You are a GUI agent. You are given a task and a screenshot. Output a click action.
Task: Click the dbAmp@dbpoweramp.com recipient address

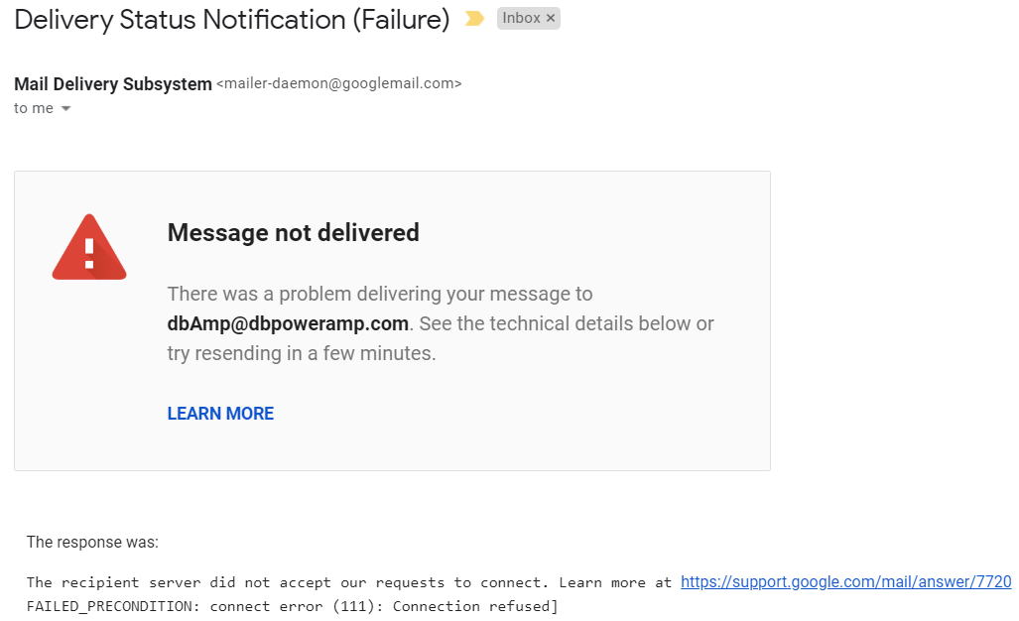tap(288, 323)
